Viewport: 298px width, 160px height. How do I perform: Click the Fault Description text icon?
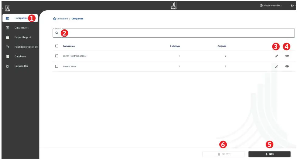[7, 47]
